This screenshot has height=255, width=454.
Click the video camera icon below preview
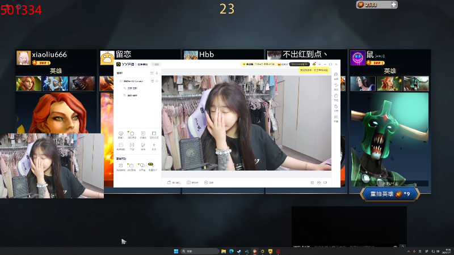[x=325, y=182]
